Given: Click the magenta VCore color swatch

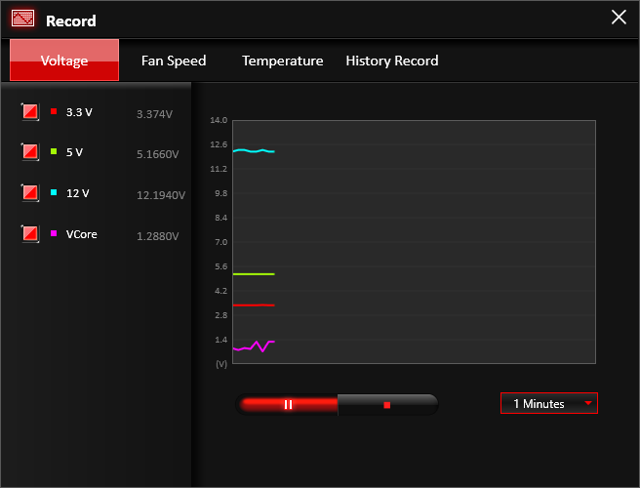Looking at the screenshot, I should [54, 233].
